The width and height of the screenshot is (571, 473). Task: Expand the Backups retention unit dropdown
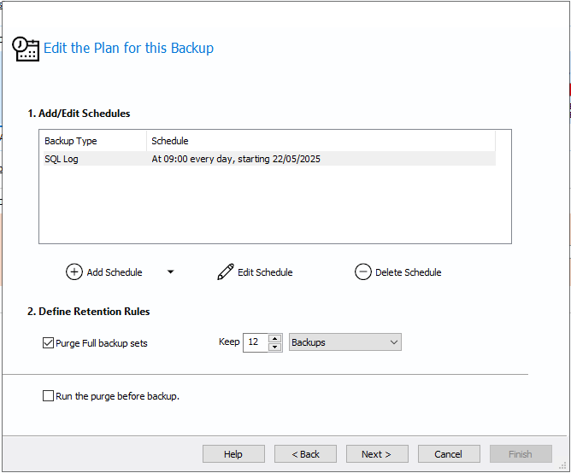click(345, 342)
